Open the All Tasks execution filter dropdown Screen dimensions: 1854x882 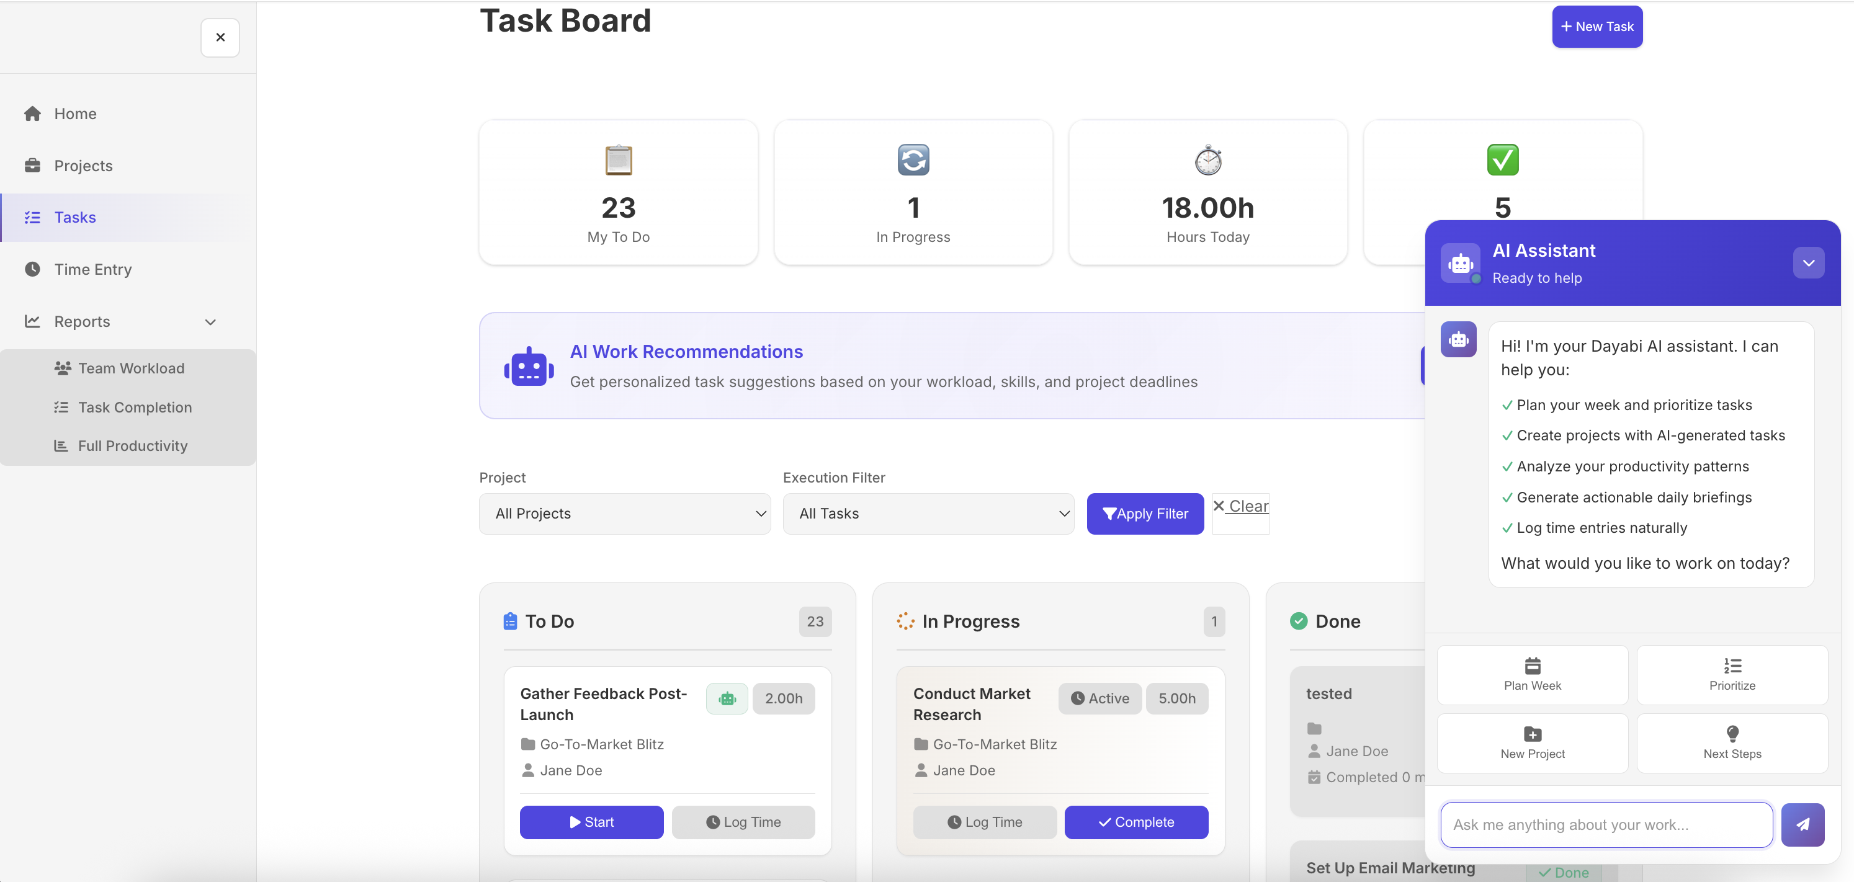[x=928, y=514]
